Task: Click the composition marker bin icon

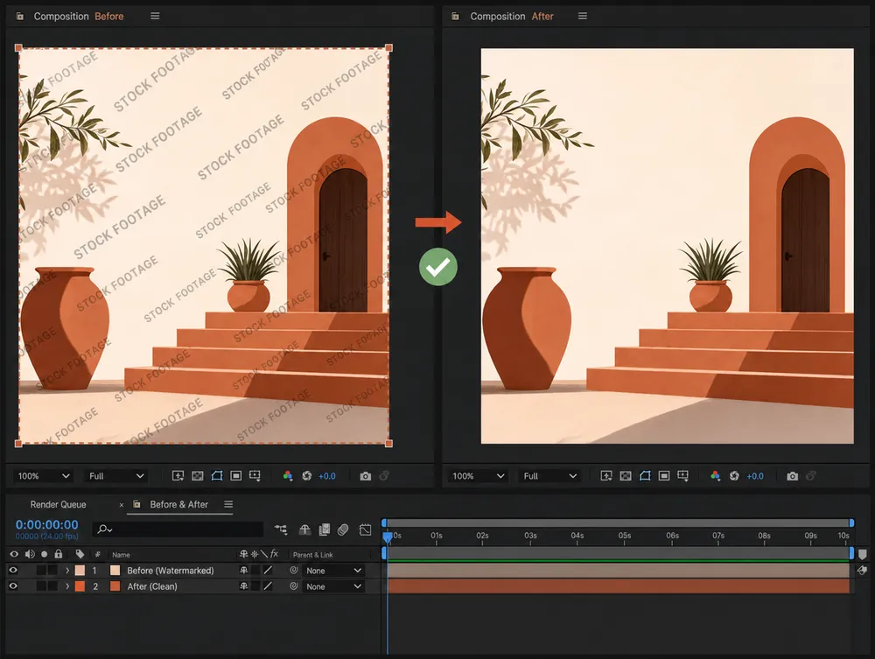Action: 863,554
